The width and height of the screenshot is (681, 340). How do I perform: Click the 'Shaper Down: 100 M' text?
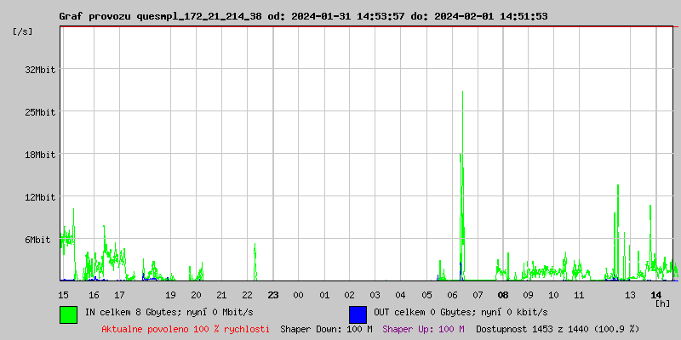326,329
